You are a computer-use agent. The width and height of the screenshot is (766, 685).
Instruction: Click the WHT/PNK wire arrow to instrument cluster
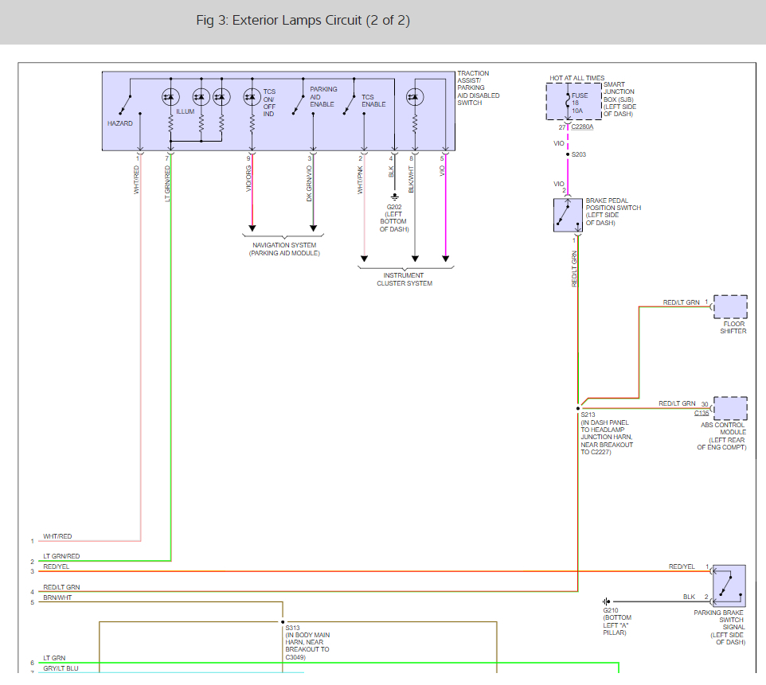364,259
